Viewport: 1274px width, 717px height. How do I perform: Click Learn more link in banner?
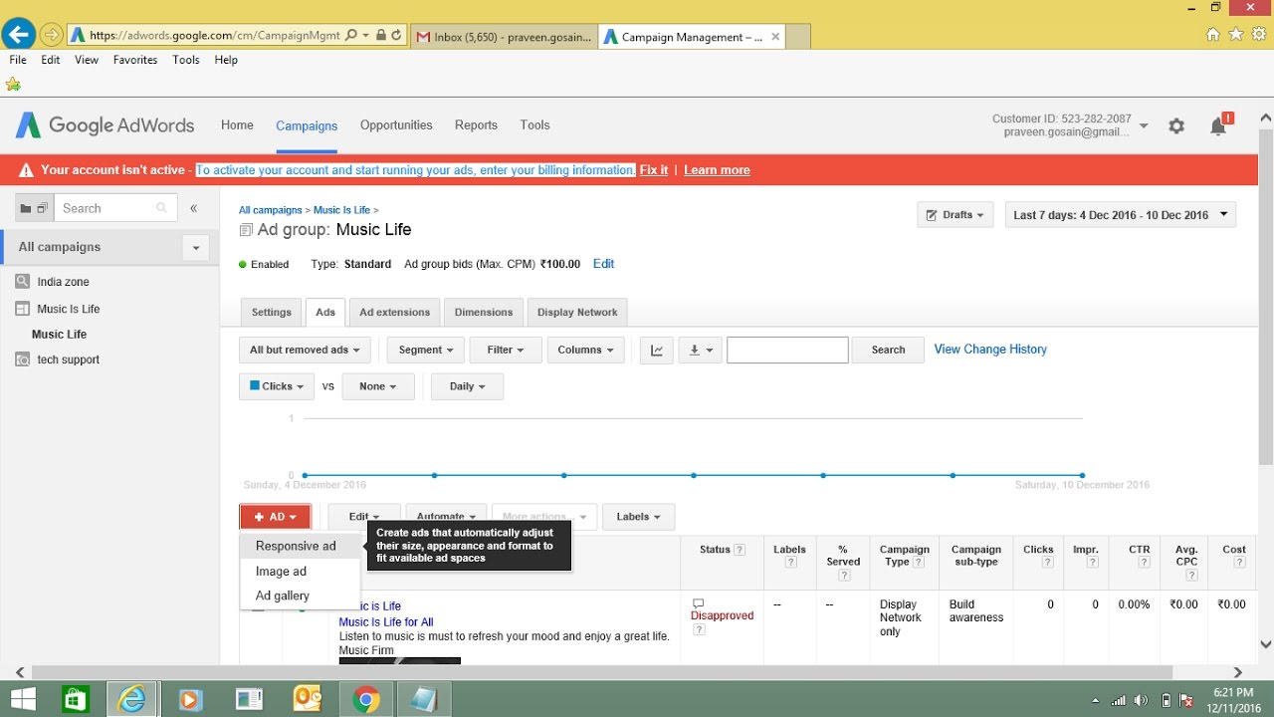(x=717, y=170)
